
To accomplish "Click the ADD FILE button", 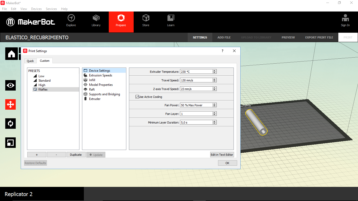I will [224, 37].
